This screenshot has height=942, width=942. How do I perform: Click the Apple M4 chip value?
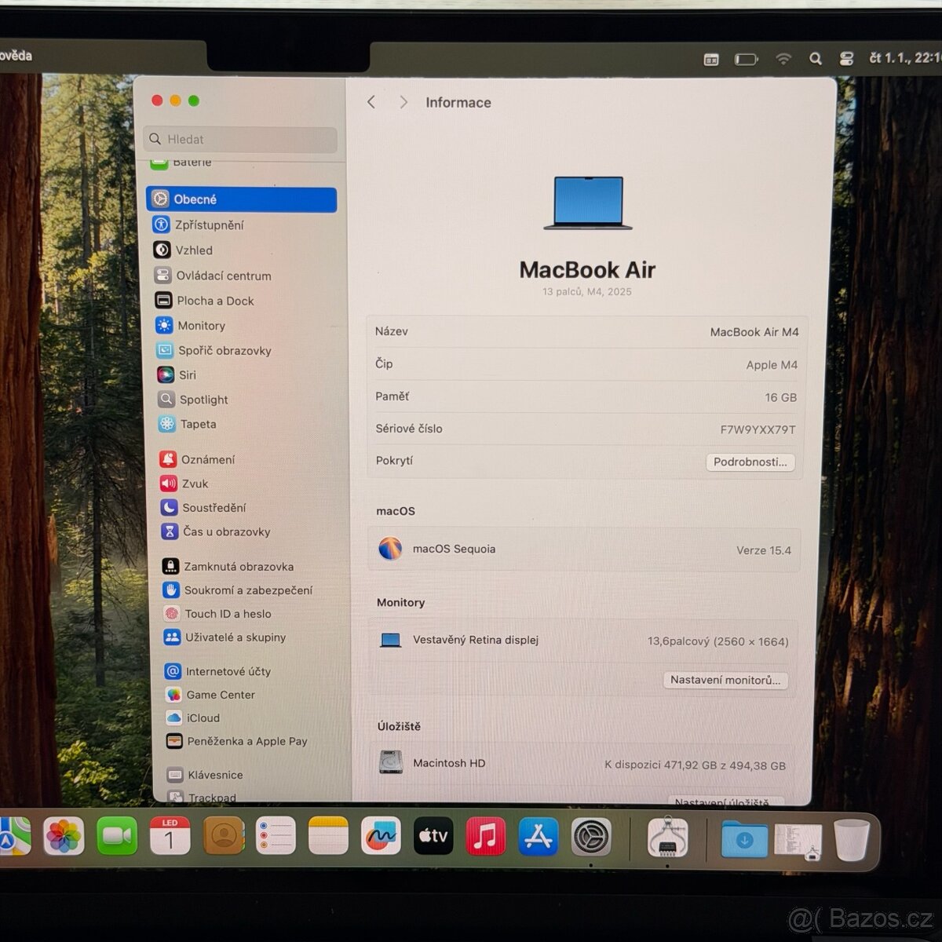[x=772, y=365]
